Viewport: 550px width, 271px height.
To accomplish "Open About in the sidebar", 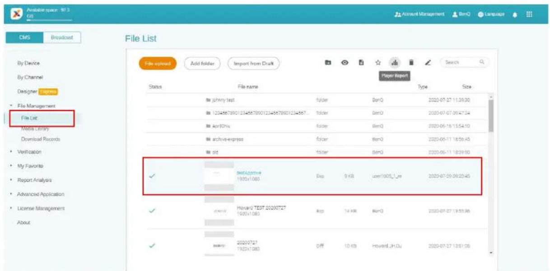I will click(23, 222).
